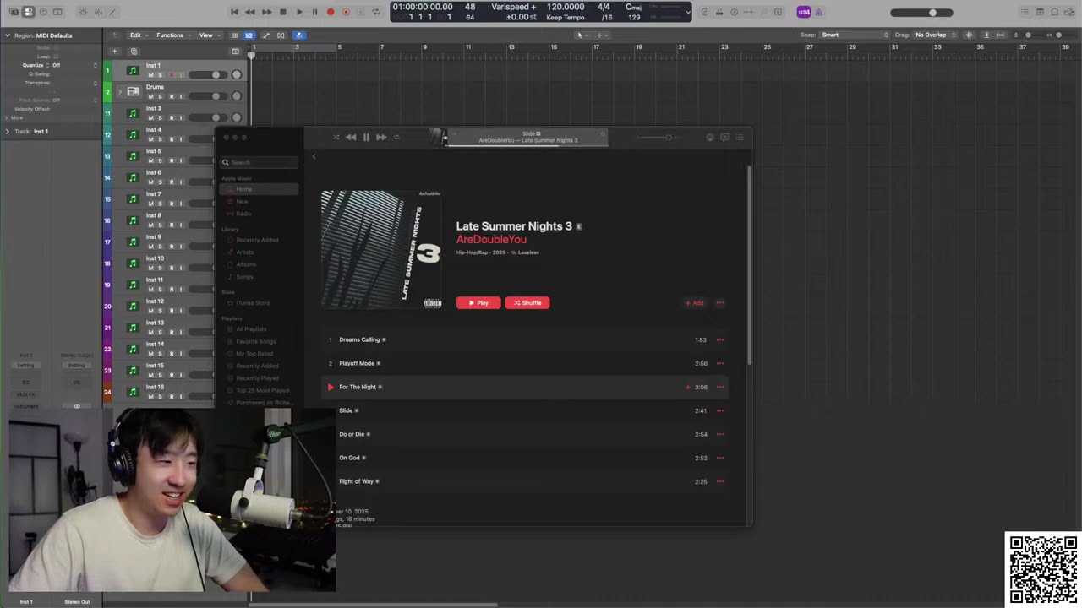
Task: Mute the Inst 1 track
Action: coord(150,75)
